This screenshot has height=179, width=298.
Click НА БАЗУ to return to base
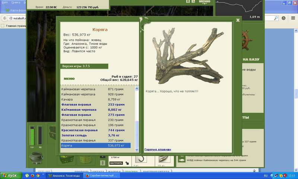click(251, 60)
